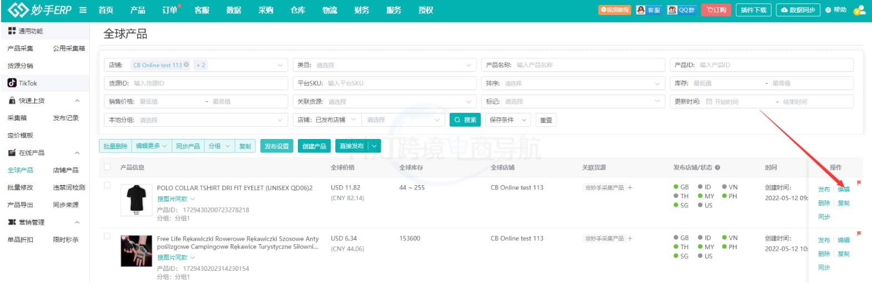Viewport: 872px width, 283px height.
Task: Click the black polo shirt product thumbnail
Action: click(x=136, y=200)
